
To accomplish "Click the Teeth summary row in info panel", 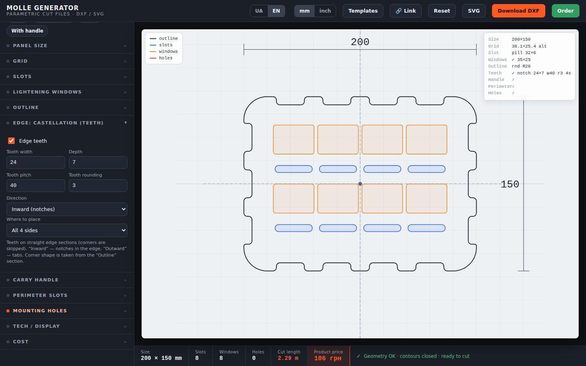I will point(529,73).
